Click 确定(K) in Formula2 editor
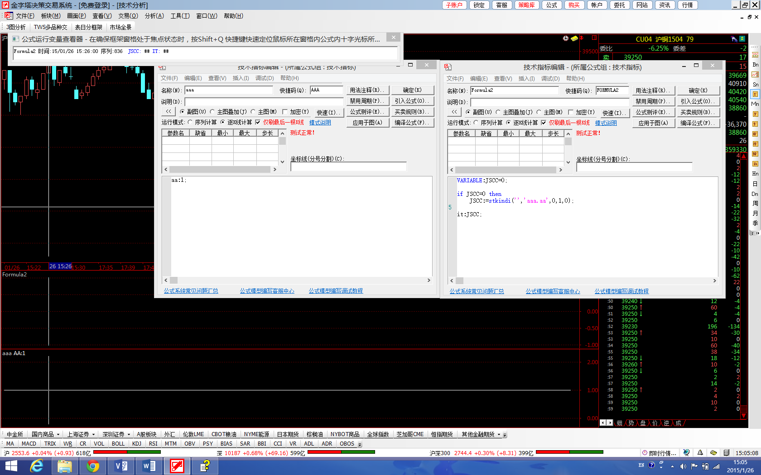761x475 pixels. pyautogui.click(x=698, y=90)
